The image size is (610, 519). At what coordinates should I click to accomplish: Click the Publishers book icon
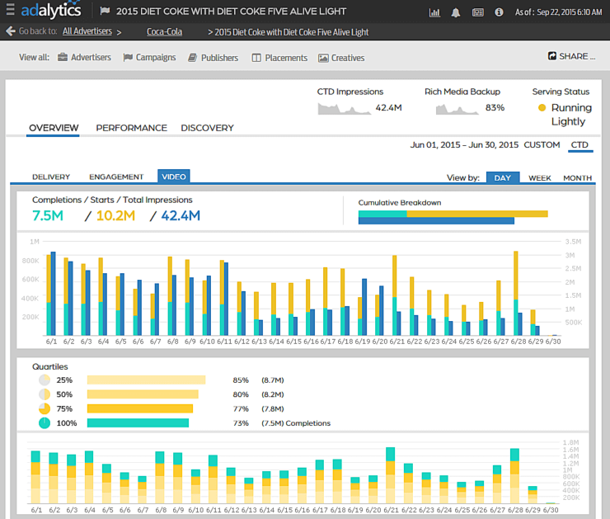click(x=193, y=58)
